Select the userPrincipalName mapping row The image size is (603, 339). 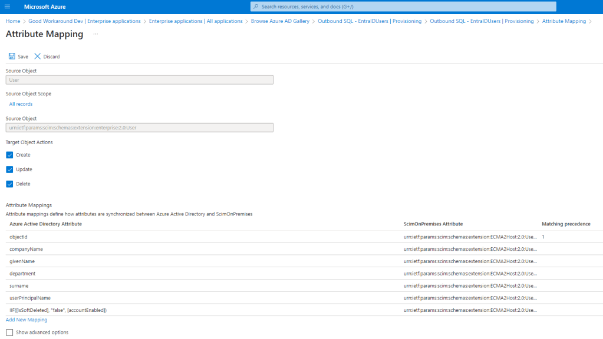pyautogui.click(x=30, y=298)
